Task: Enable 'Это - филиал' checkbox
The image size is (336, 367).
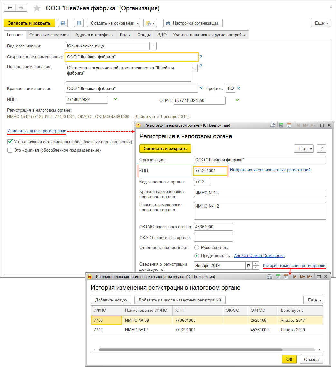Action: point(10,150)
